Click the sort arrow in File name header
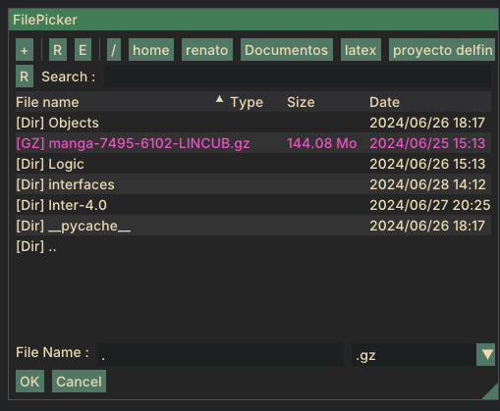The image size is (500, 411). tap(219, 99)
